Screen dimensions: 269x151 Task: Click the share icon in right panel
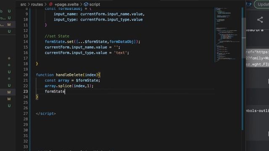pyautogui.click(x=260, y=20)
